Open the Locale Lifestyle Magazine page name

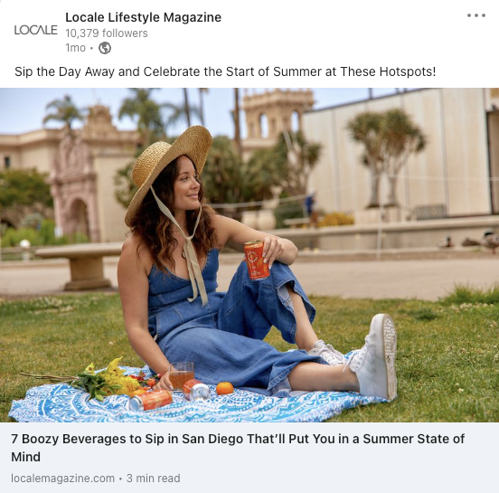tap(143, 17)
